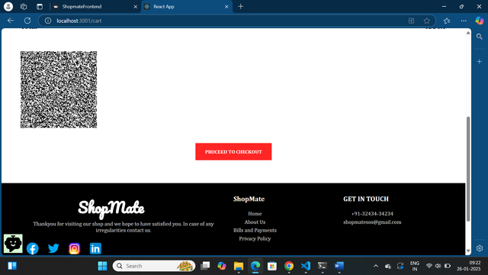Viewport: 488px width, 275px height.
Task: Go back to the previous page
Action: [11, 21]
